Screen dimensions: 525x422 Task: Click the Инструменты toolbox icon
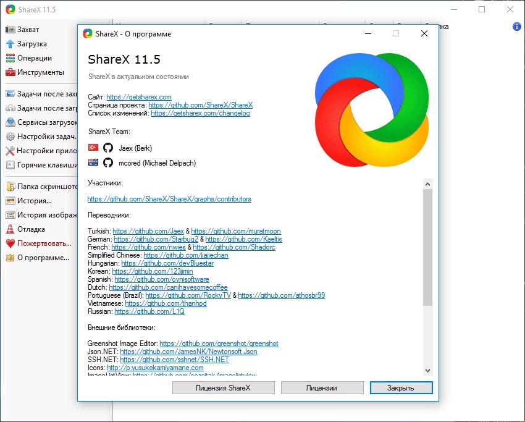point(10,72)
